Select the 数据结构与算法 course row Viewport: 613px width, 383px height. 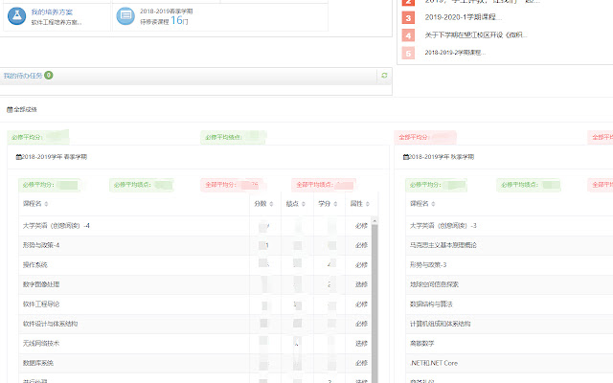click(510, 304)
